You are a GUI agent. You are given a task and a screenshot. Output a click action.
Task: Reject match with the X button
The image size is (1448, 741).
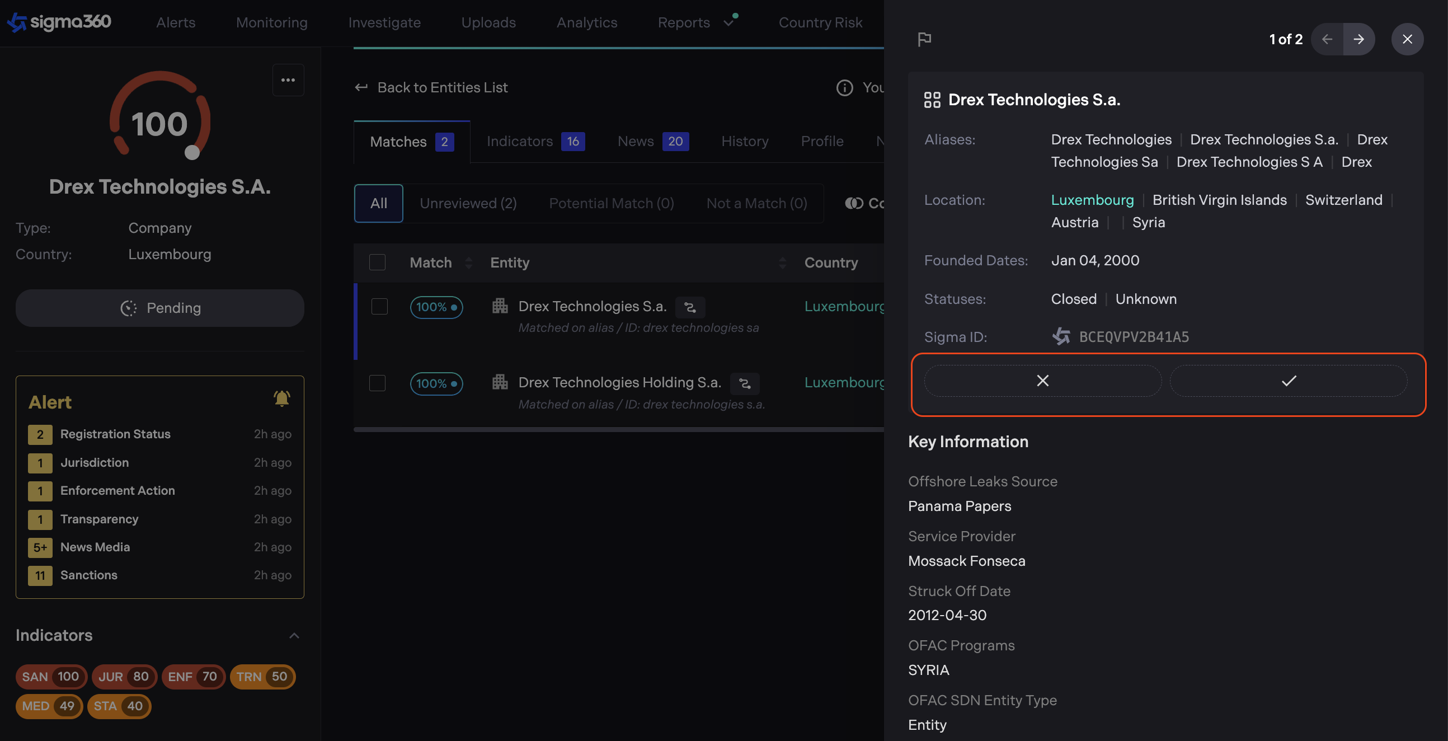(1042, 381)
